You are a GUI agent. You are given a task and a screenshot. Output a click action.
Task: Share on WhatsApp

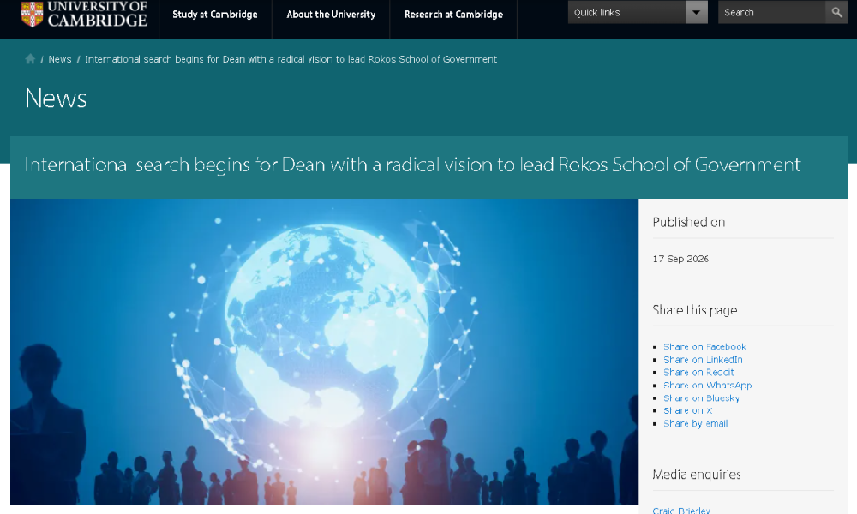pyautogui.click(x=707, y=385)
